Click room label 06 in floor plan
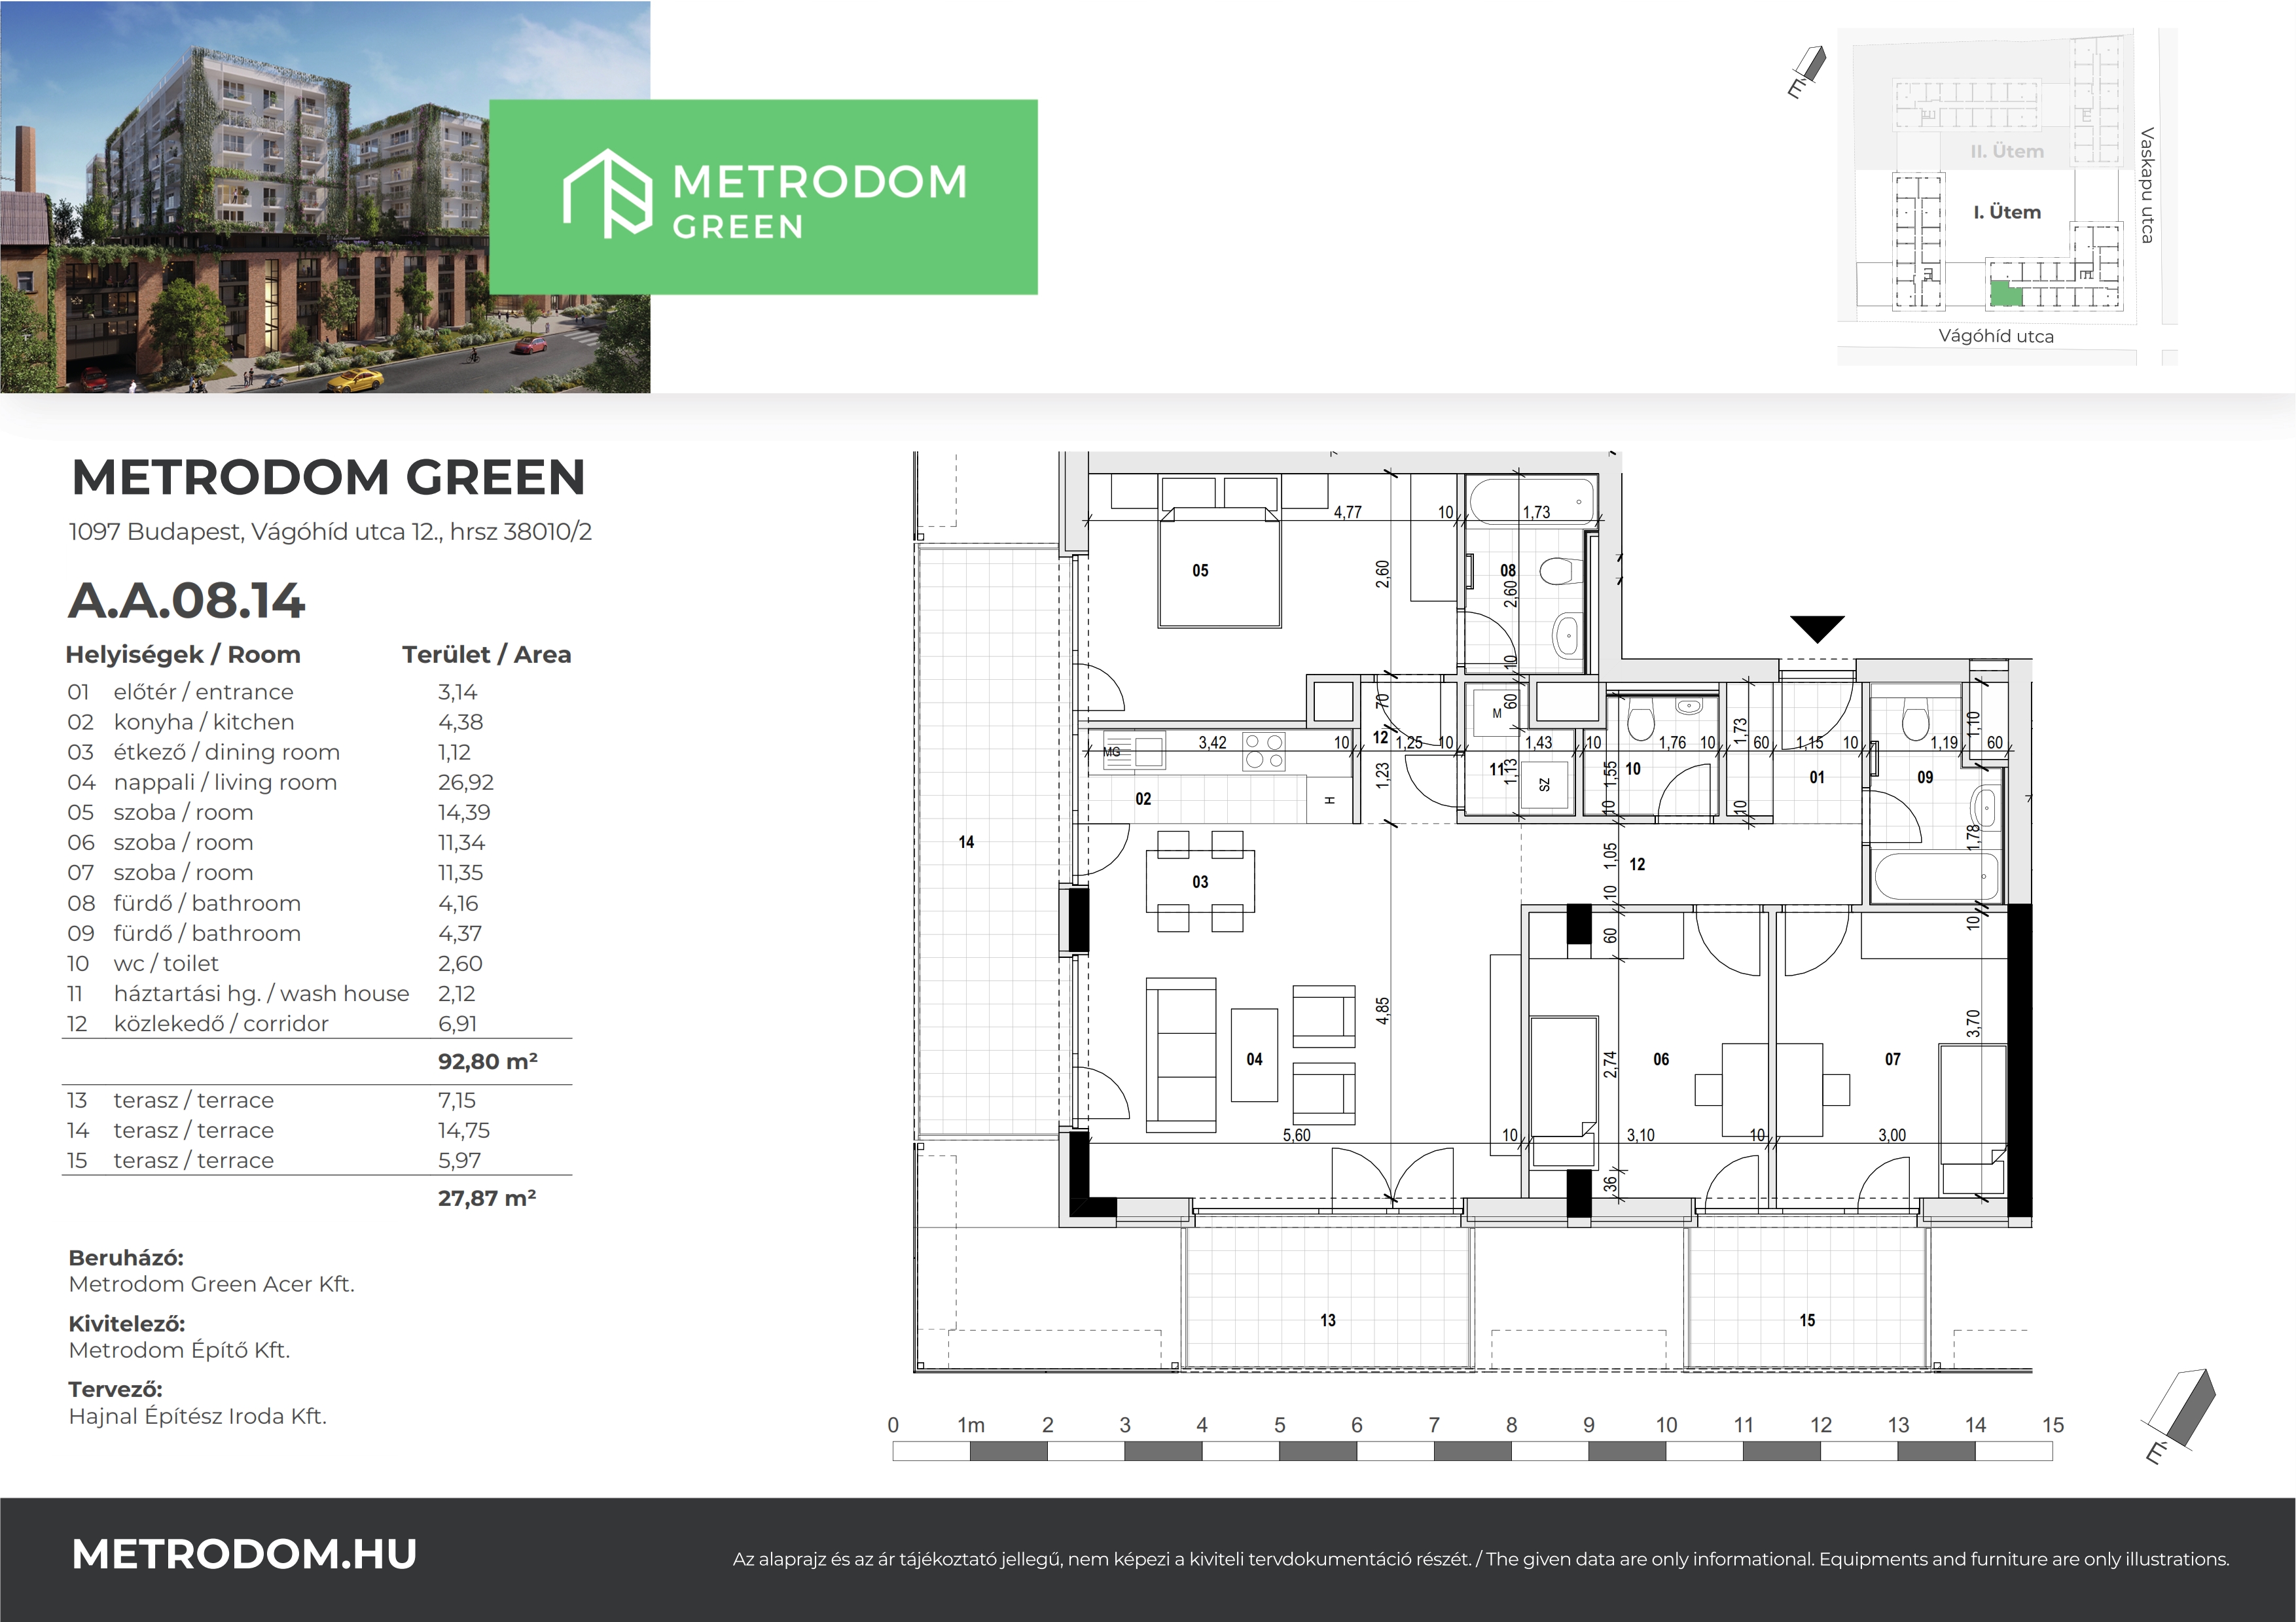This screenshot has height=1622, width=2296. click(1661, 1059)
